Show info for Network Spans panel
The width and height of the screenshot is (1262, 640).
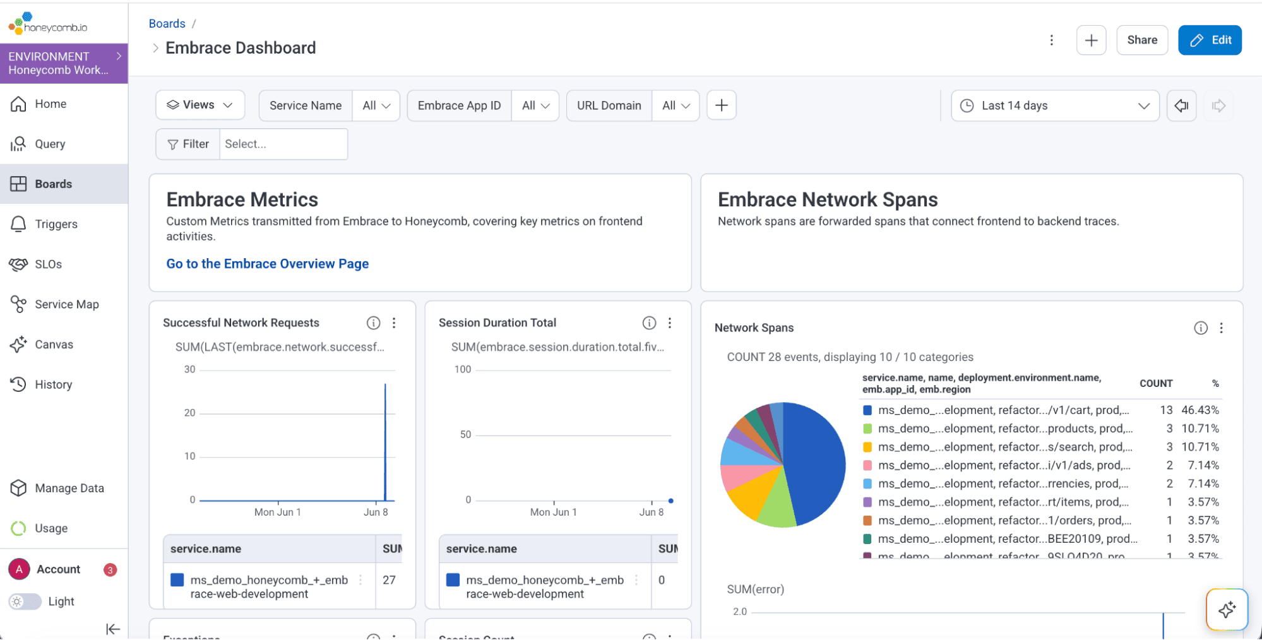coord(1201,328)
